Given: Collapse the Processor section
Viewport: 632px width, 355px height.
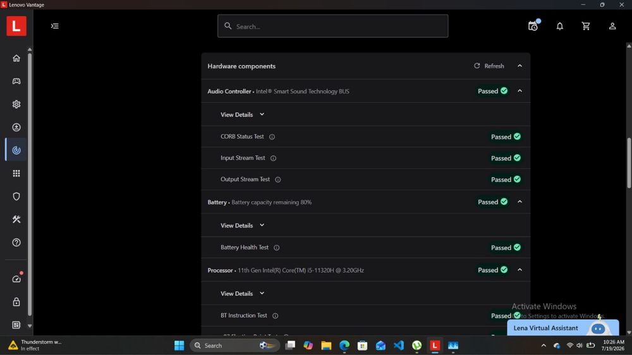Looking at the screenshot, I should (520, 270).
